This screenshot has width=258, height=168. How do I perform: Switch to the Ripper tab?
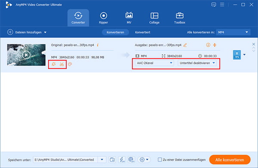point(103,18)
